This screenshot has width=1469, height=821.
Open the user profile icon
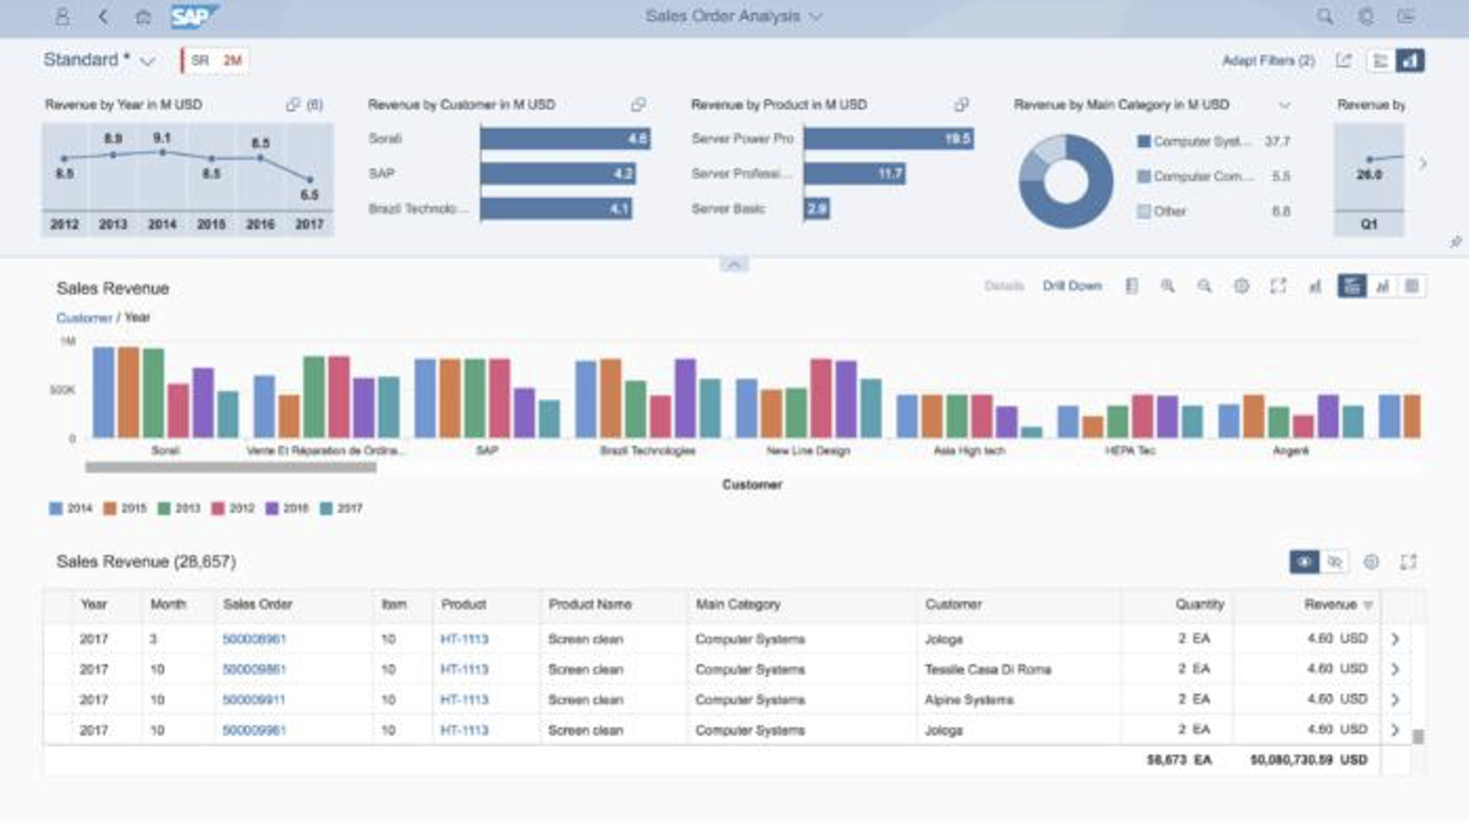click(x=62, y=17)
